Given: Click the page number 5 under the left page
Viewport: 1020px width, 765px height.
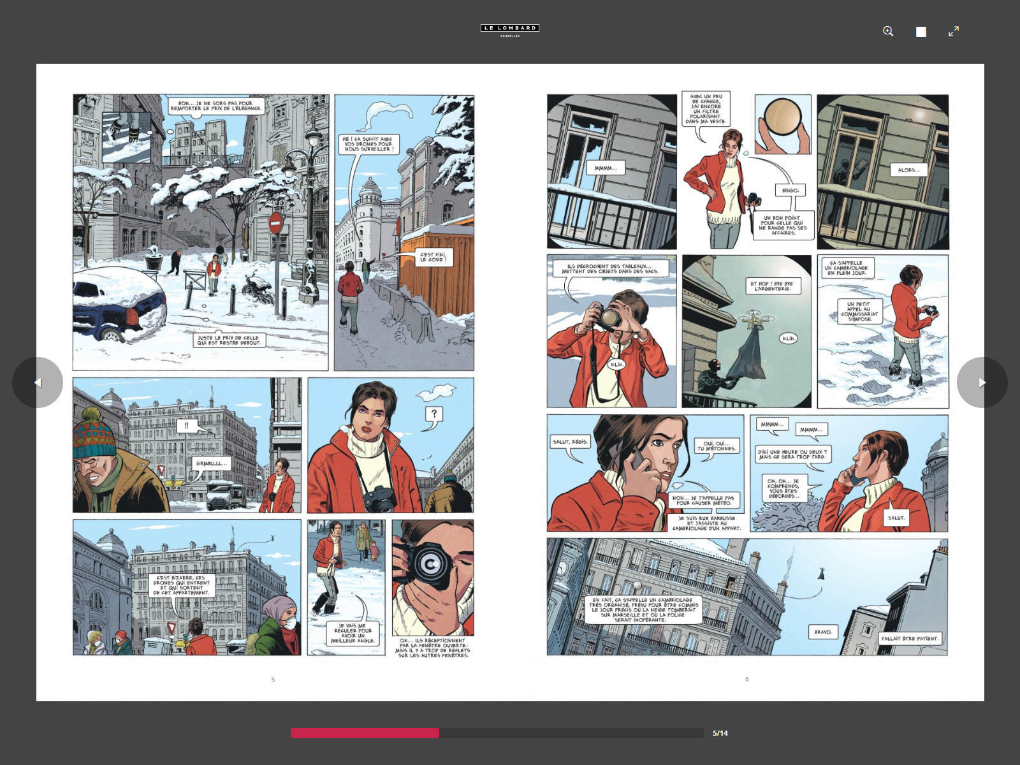Looking at the screenshot, I should [273, 680].
